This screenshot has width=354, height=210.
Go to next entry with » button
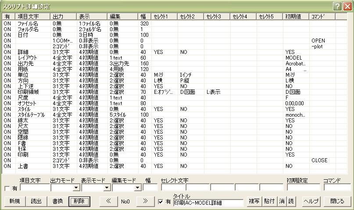tap(145, 202)
